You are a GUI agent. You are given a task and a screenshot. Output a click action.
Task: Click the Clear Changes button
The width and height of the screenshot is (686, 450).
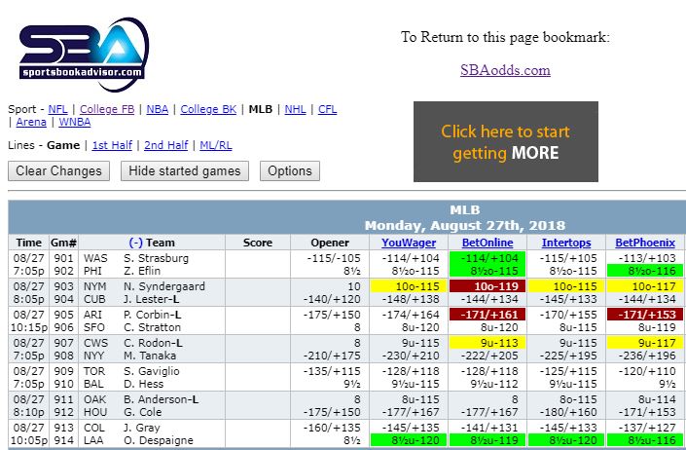58,170
